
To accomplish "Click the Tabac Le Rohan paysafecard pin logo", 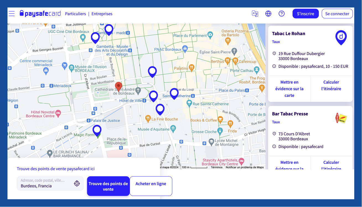I will [341, 38].
